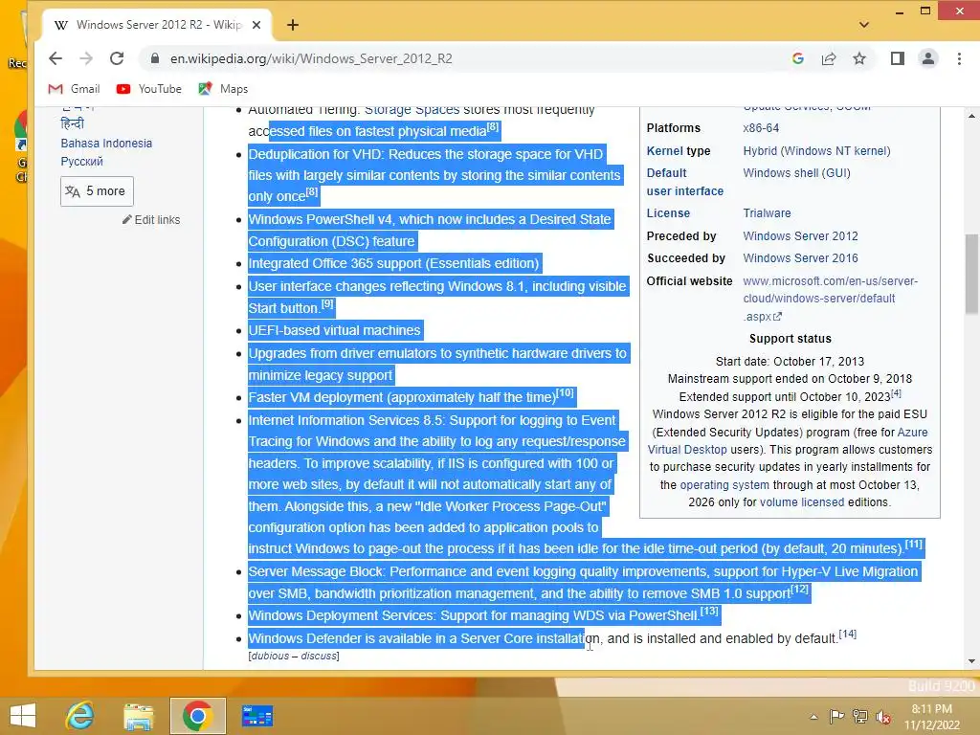This screenshot has height=735, width=980.
Task: Expand the 5 more languages button
Action: 97,191
